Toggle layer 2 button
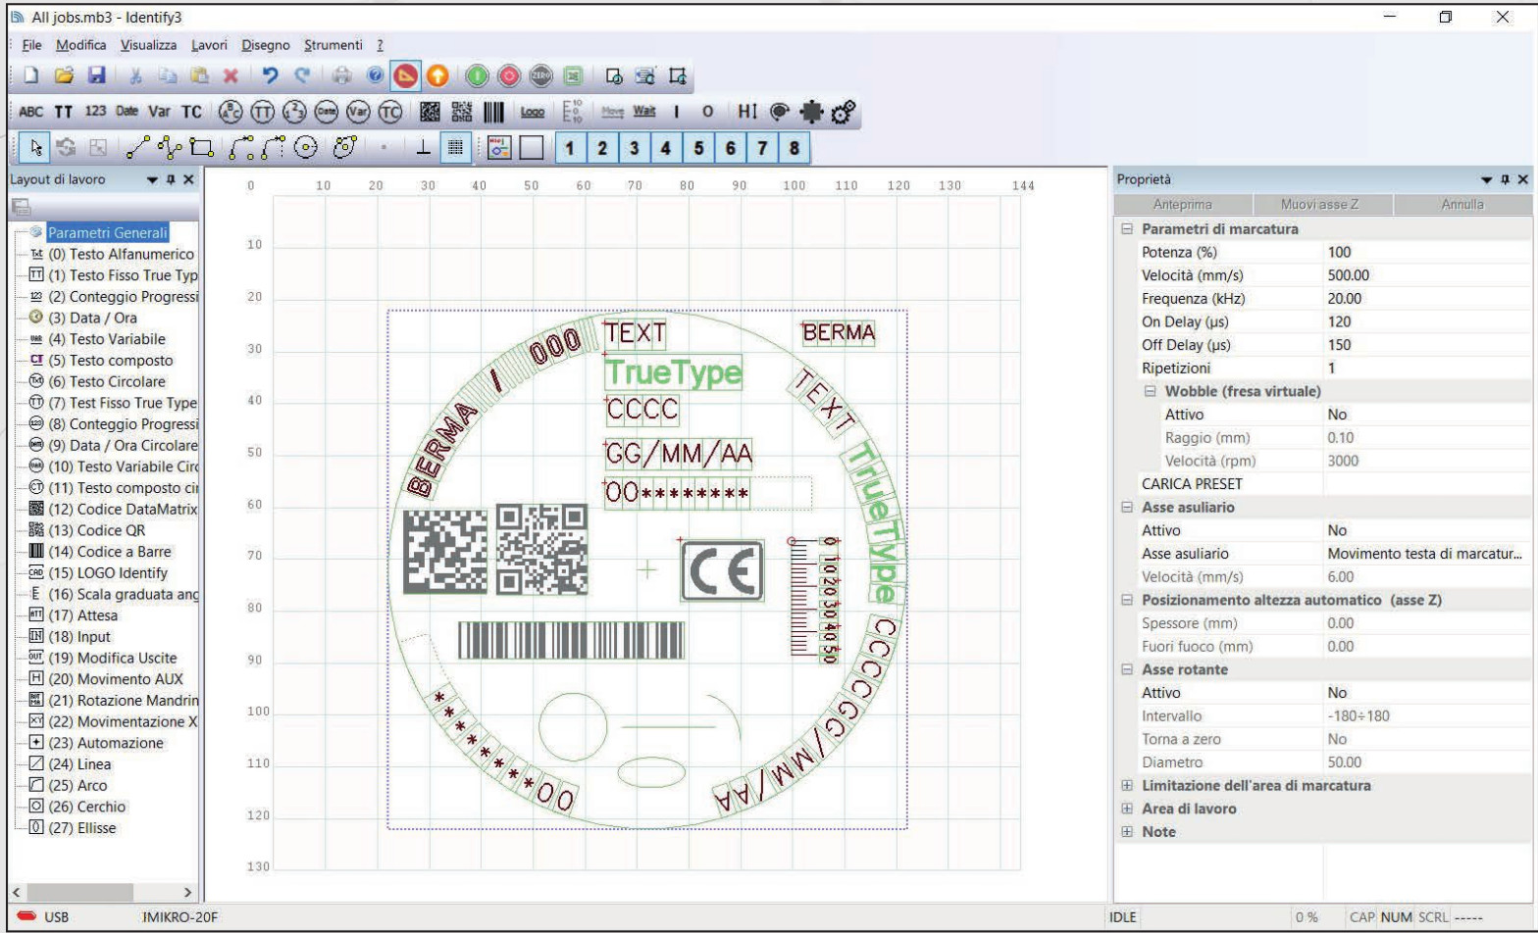Image resolution: width=1538 pixels, height=933 pixels. (602, 148)
